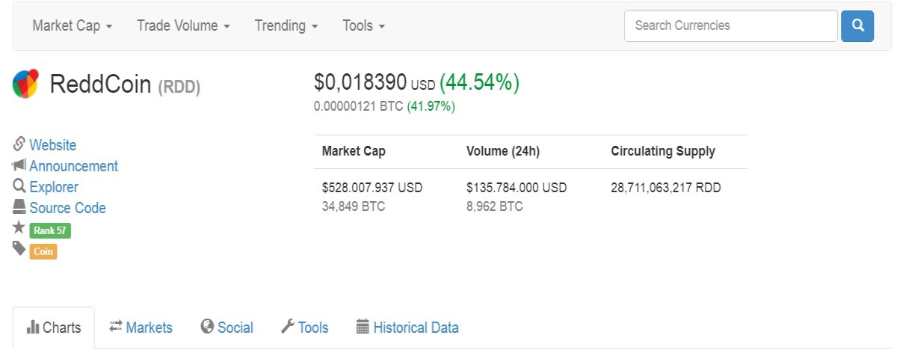Select the Social tab
897x353 pixels.
coord(227,328)
